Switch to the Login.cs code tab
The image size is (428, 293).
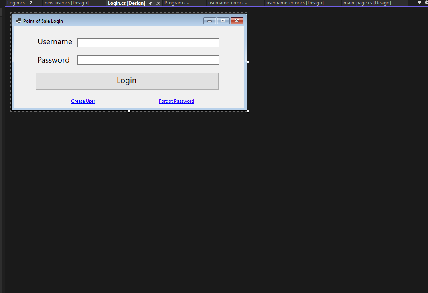point(16,3)
